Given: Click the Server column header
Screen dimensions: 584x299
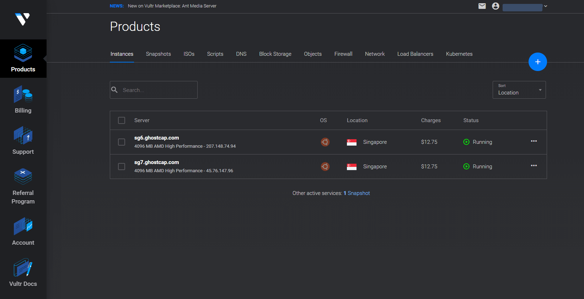Looking at the screenshot, I should (142, 120).
